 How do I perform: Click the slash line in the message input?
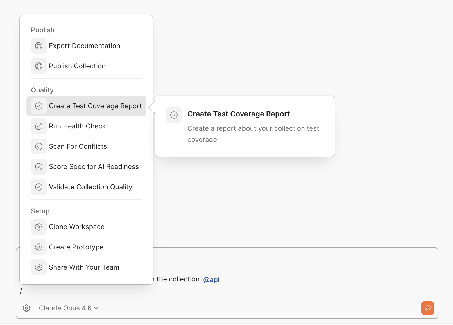tap(21, 291)
